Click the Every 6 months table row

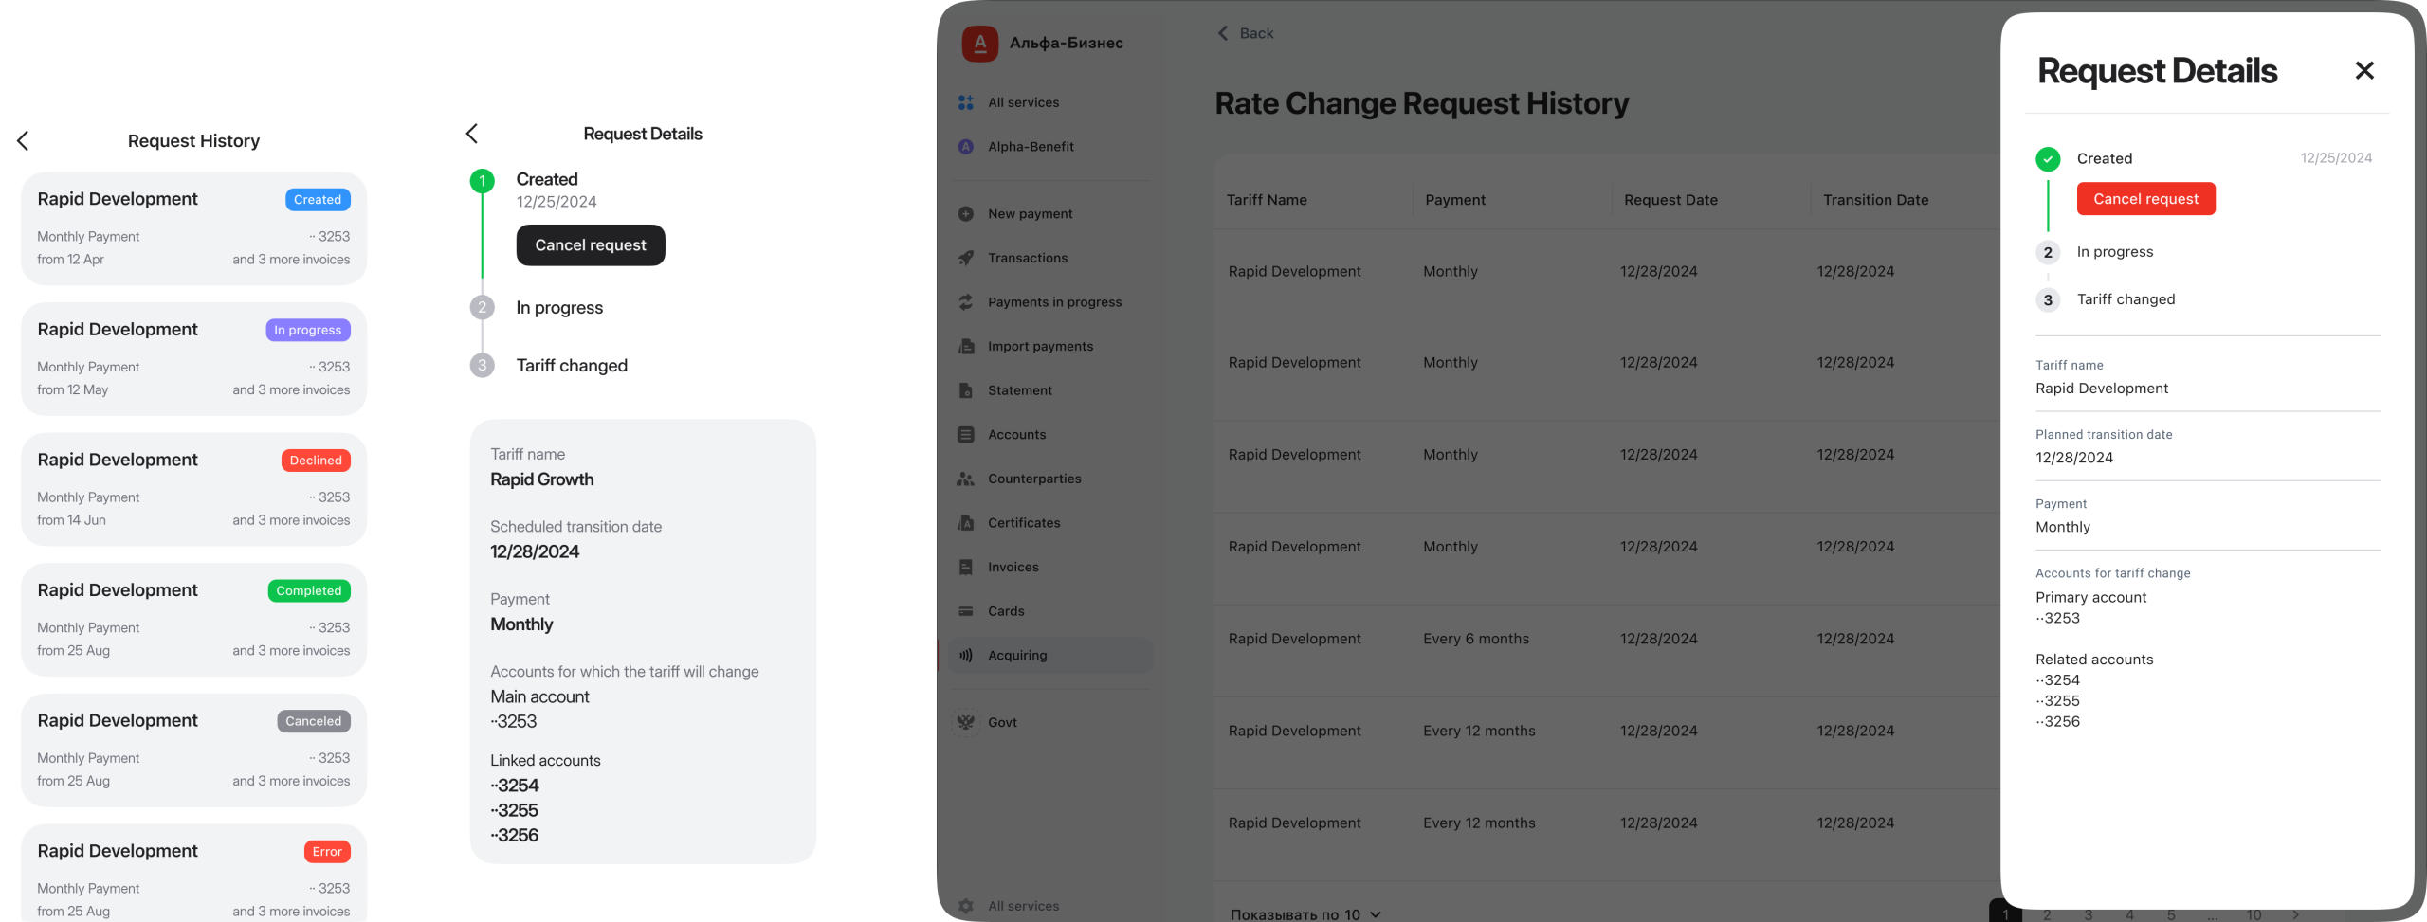1606,639
